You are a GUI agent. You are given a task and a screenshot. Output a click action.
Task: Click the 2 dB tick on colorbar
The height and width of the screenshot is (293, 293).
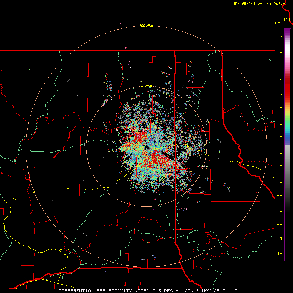point(281,109)
